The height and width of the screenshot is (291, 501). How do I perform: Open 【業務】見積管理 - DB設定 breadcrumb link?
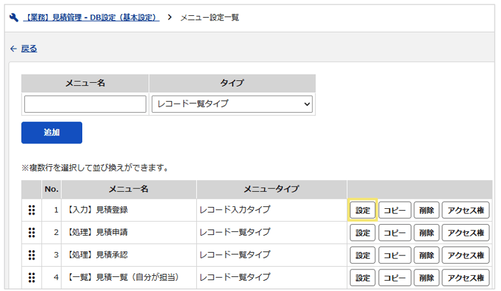click(x=91, y=18)
